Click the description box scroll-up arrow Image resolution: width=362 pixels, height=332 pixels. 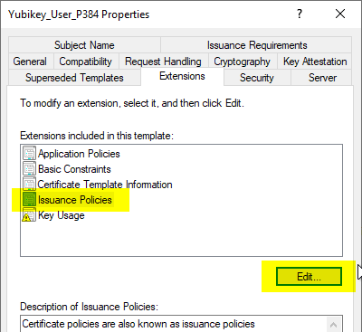click(x=333, y=325)
